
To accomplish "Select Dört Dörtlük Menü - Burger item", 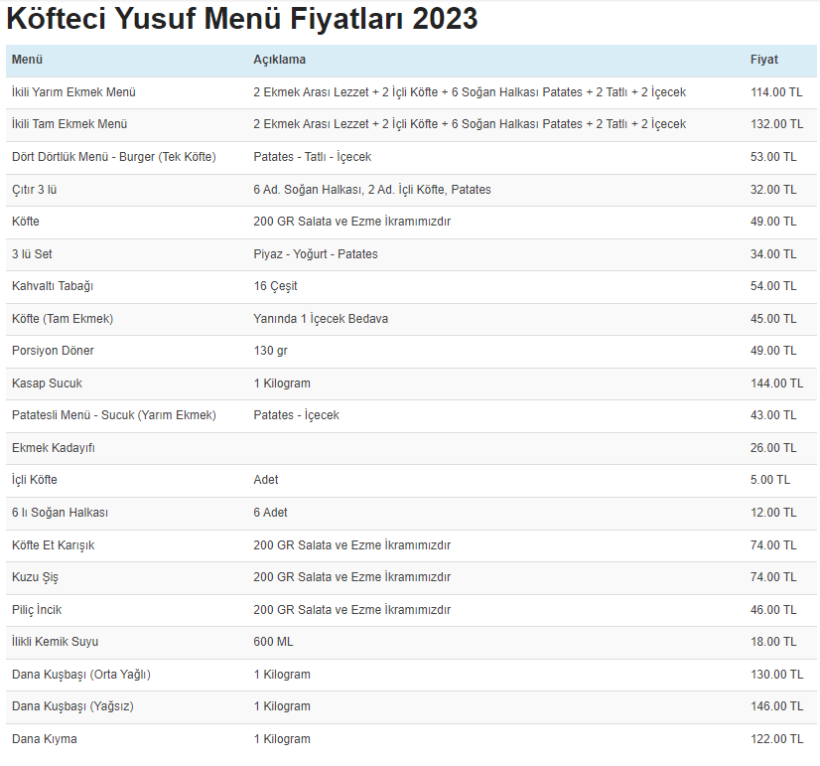I will [113, 157].
